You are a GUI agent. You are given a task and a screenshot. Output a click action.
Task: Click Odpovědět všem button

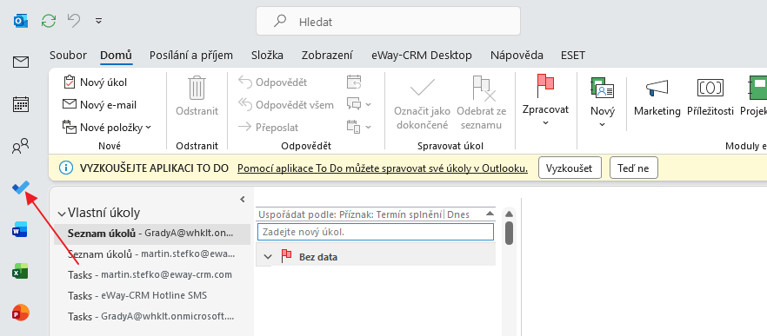point(285,104)
